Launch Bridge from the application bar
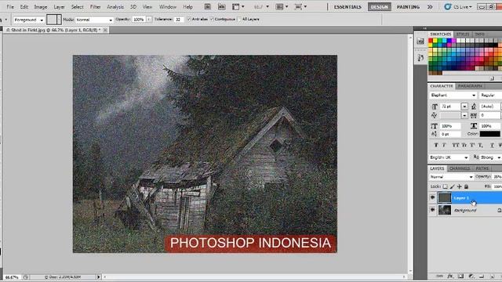The height and width of the screenshot is (282, 502). click(x=207, y=6)
